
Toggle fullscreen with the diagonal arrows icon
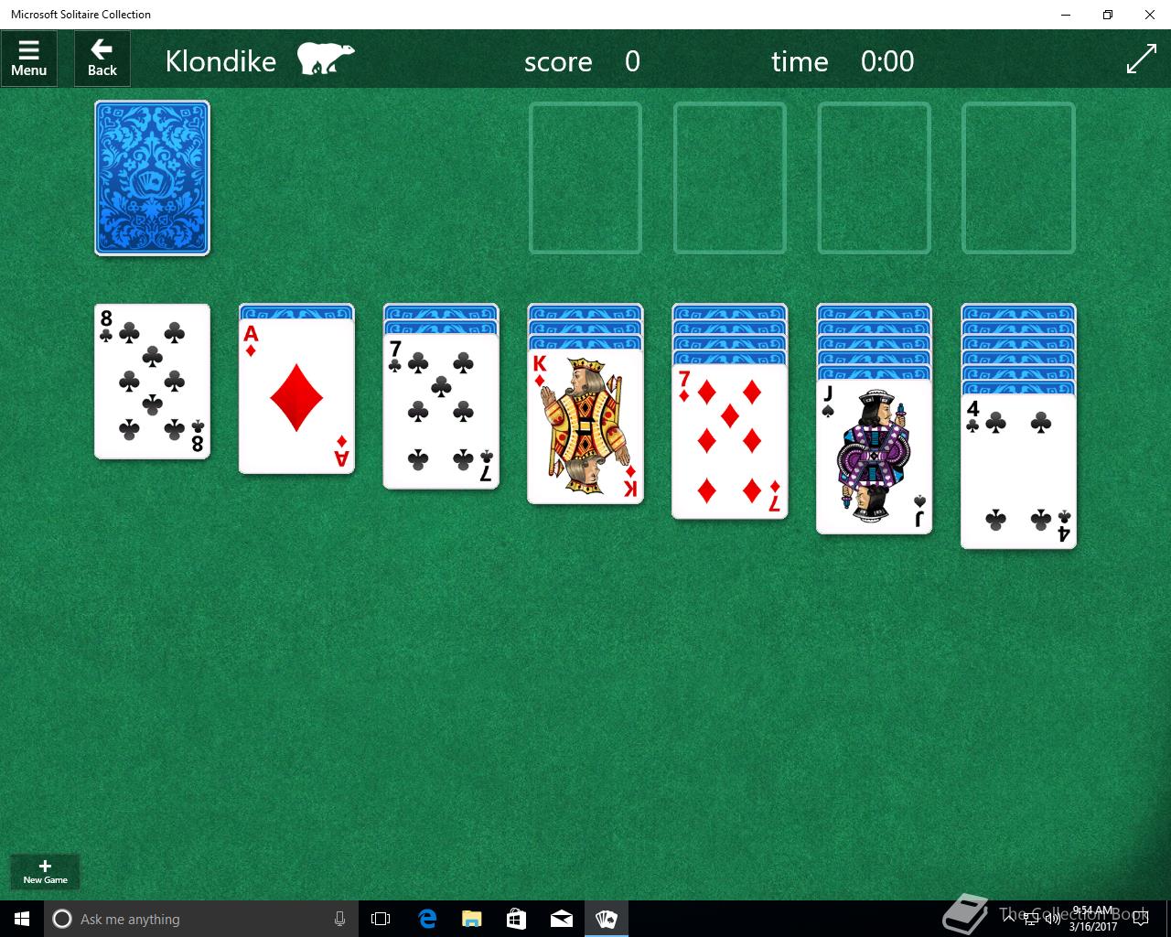[x=1141, y=59]
